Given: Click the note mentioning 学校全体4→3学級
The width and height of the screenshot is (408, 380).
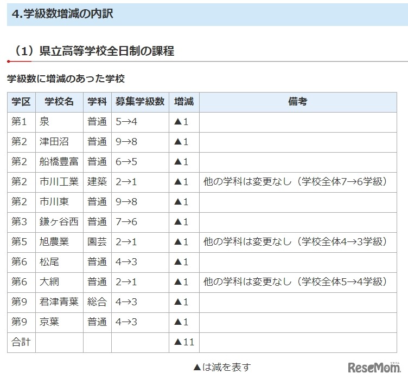Looking at the screenshot, I should (x=296, y=241).
